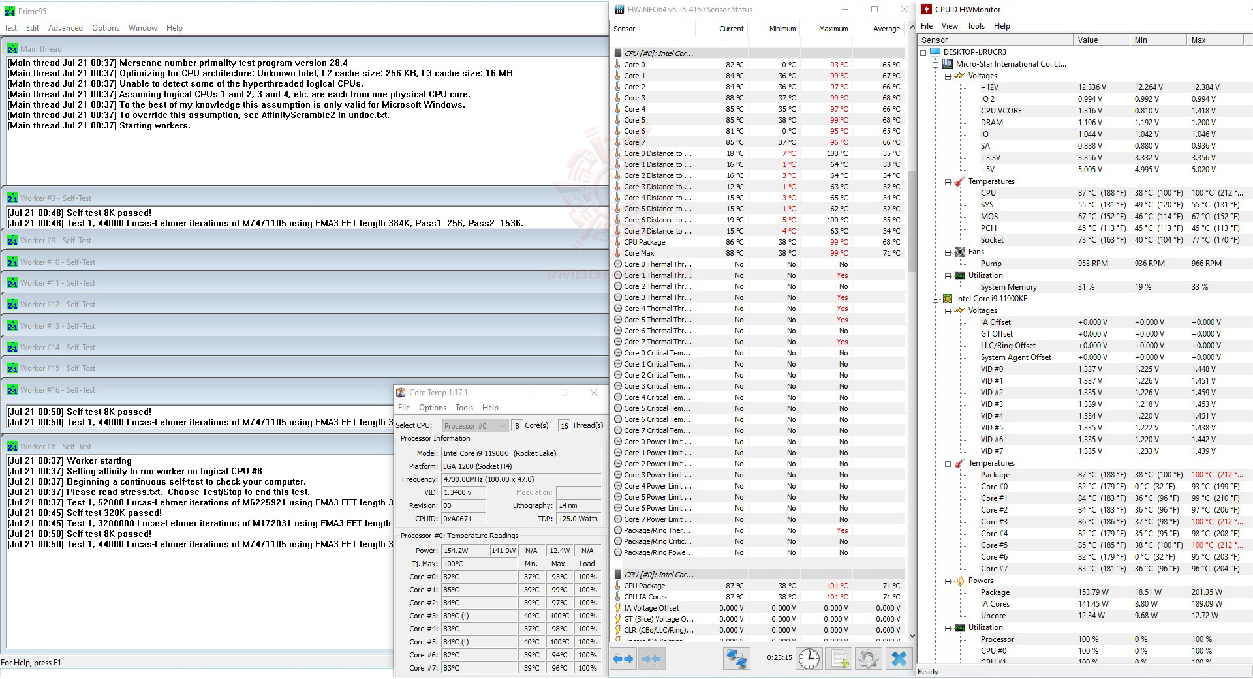Screen dimensions: 1253x679
Task: Click the Micro-Star motherboard icon in HWMonitor
Action: tap(948, 64)
